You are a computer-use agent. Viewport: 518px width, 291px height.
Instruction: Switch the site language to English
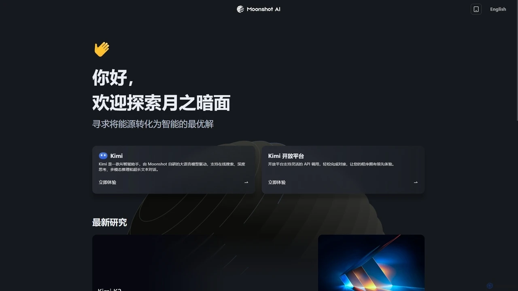[x=498, y=9]
